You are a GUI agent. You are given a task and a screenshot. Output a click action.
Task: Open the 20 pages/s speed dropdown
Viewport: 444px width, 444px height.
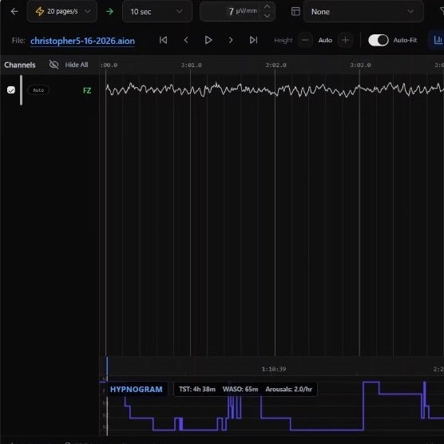[62, 11]
